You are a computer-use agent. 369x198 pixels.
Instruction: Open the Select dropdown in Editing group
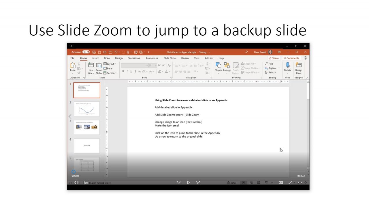[271, 72]
